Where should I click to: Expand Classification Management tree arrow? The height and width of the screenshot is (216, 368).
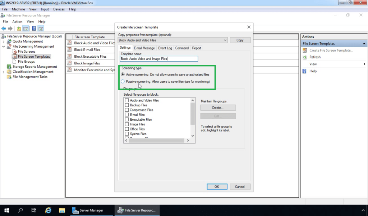(4, 72)
